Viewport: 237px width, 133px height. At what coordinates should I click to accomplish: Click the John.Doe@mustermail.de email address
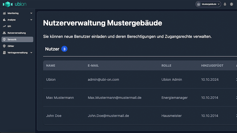point(108,116)
